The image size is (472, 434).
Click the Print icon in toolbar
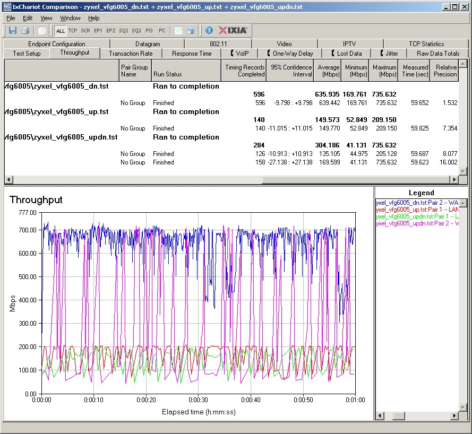25,30
